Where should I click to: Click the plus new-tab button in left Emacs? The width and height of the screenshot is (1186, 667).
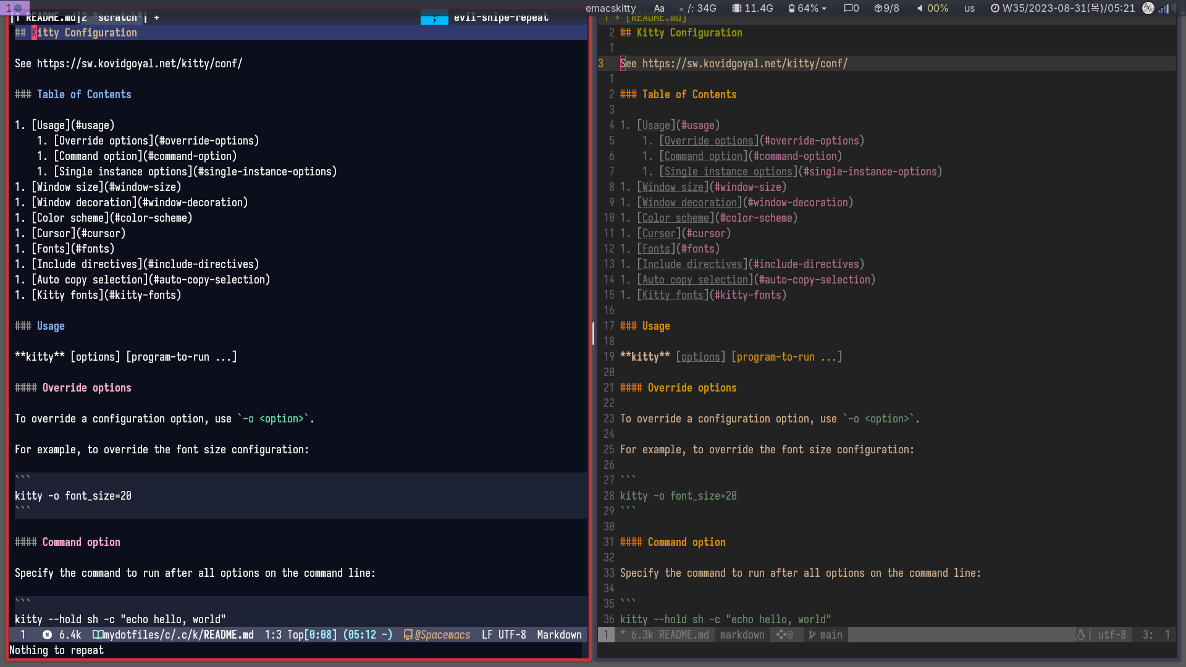click(x=156, y=18)
